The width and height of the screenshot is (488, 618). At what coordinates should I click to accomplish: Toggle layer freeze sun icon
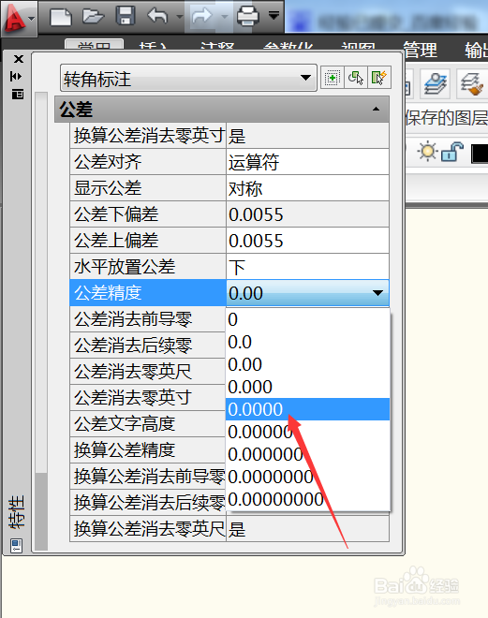pyautogui.click(x=427, y=152)
